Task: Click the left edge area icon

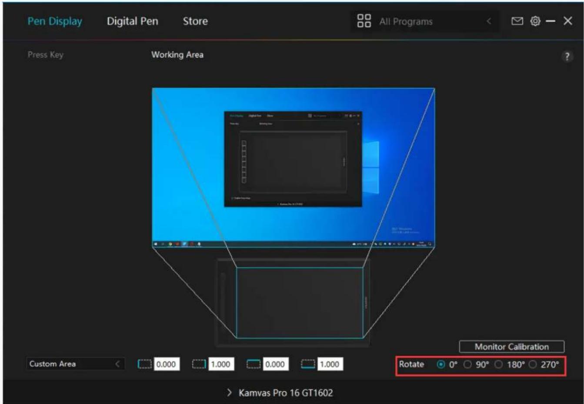Action: tap(145, 364)
